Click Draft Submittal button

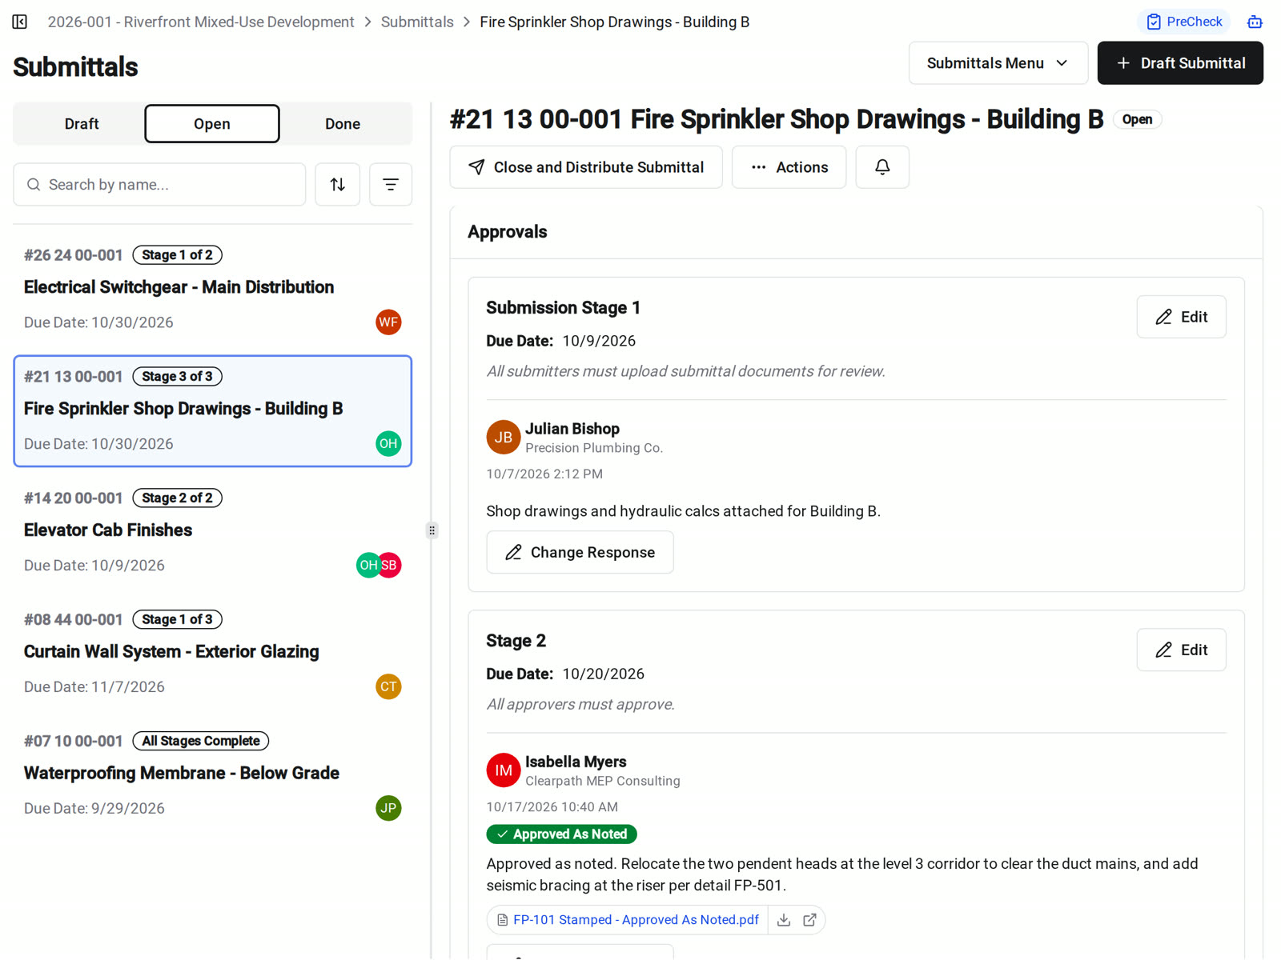pos(1180,63)
